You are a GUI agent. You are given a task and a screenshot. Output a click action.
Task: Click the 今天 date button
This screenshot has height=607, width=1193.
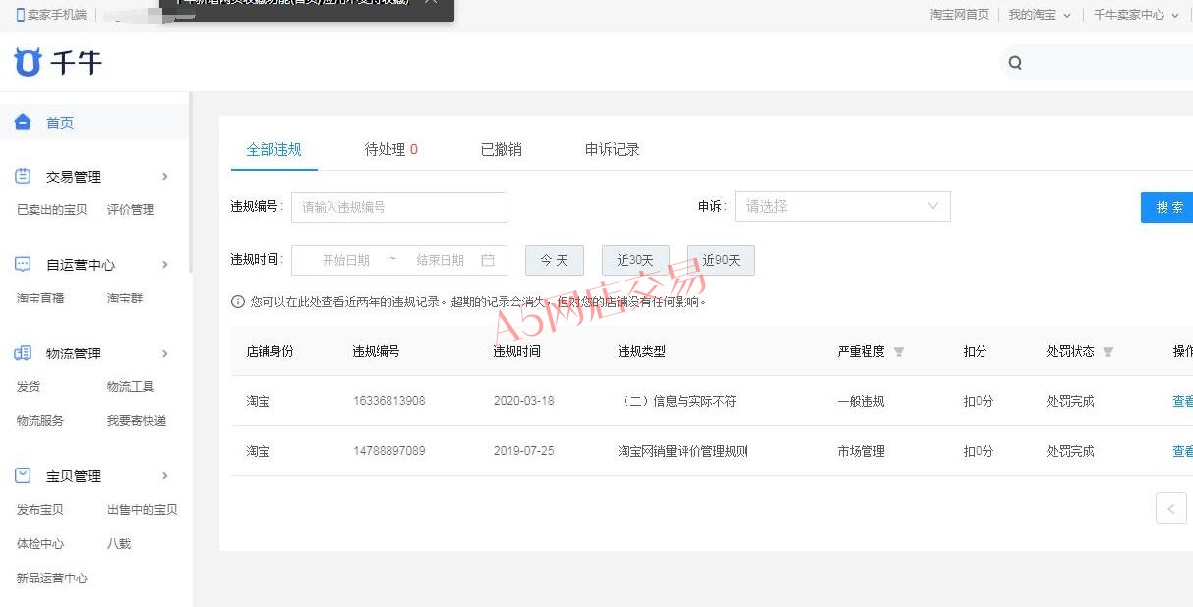pyautogui.click(x=555, y=260)
